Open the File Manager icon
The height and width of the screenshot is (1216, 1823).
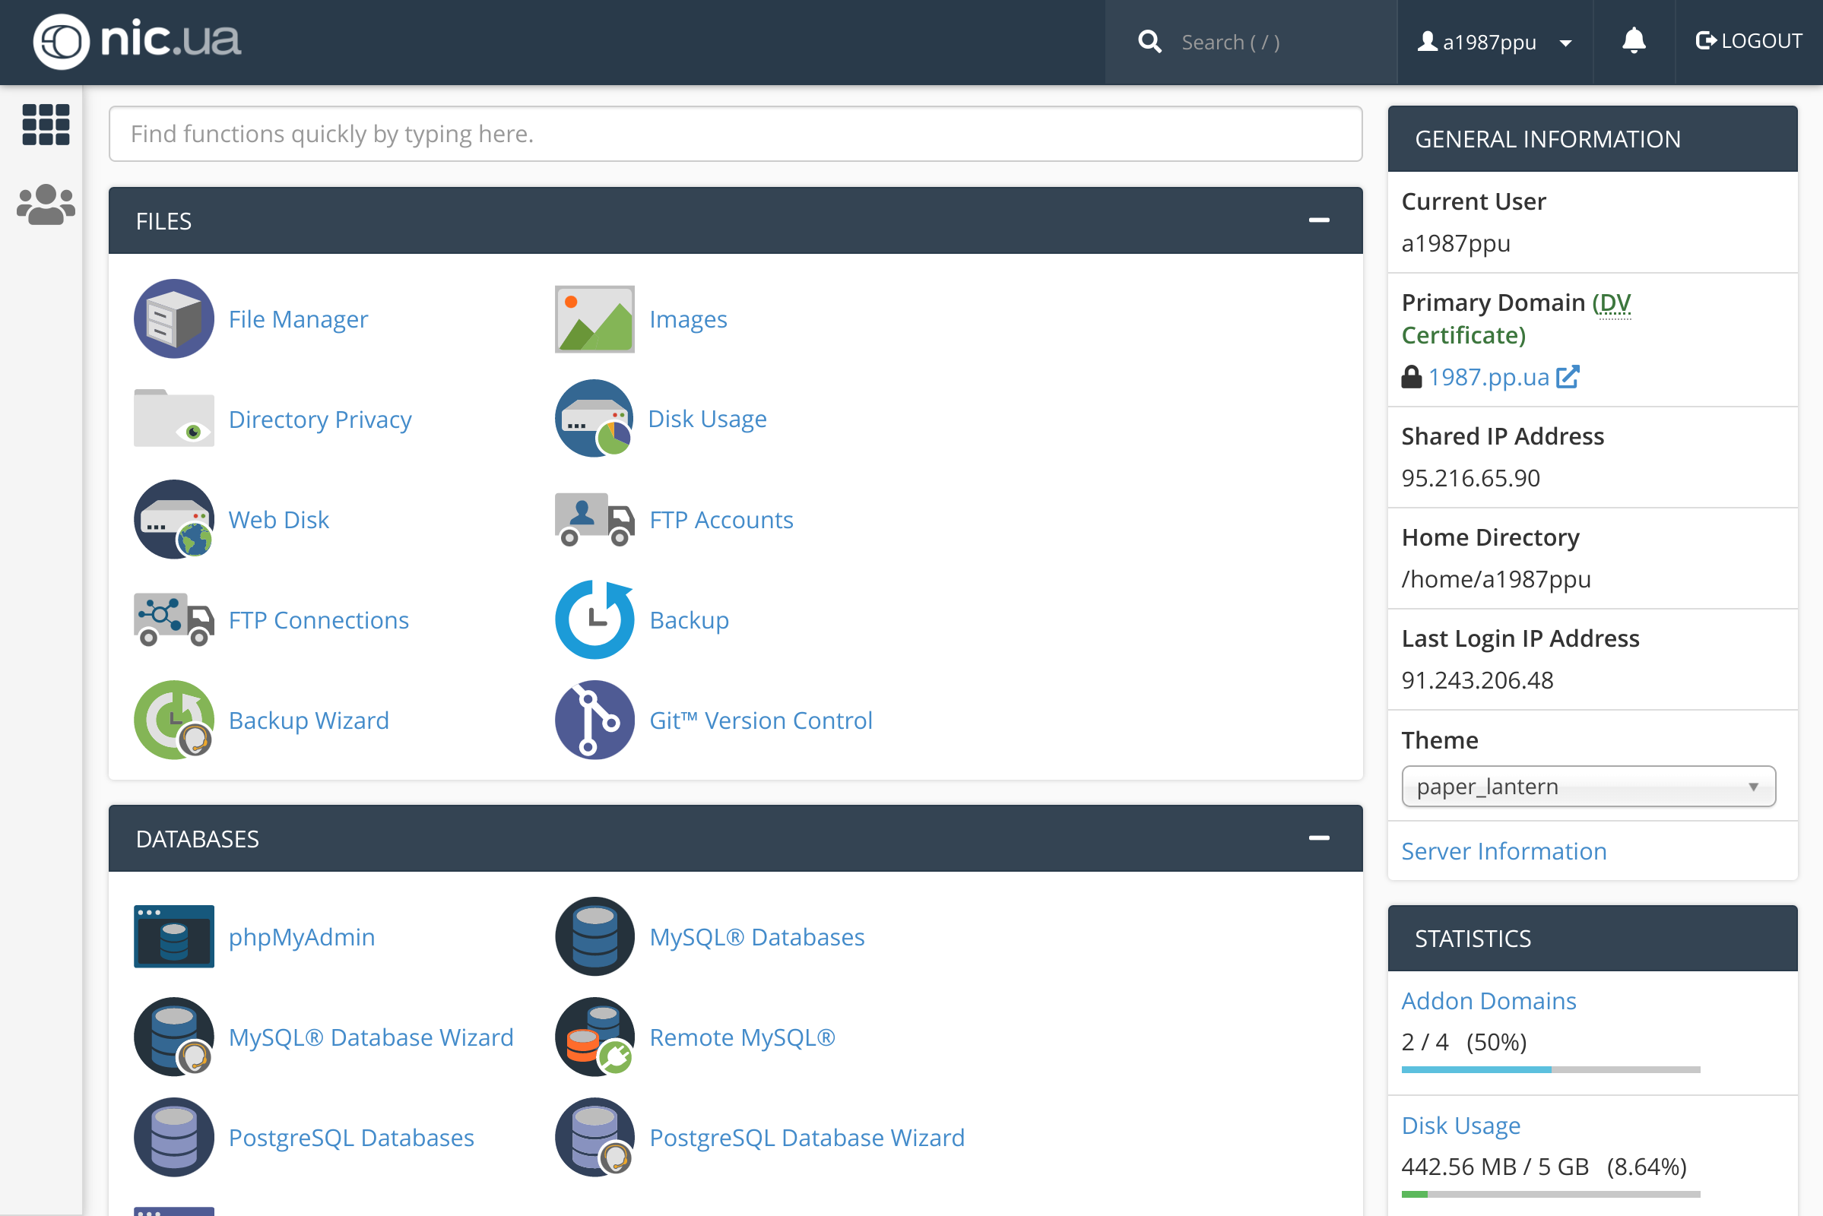click(174, 318)
